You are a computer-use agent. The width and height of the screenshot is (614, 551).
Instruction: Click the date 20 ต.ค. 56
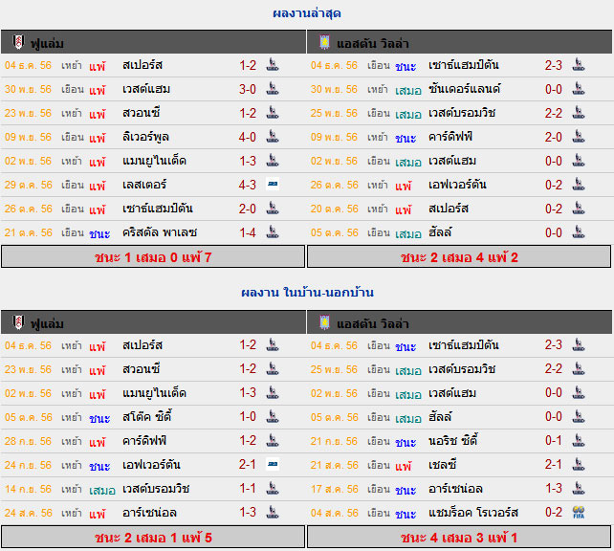click(x=335, y=209)
